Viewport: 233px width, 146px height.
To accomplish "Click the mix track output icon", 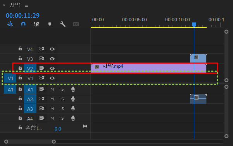I will 85,126.
